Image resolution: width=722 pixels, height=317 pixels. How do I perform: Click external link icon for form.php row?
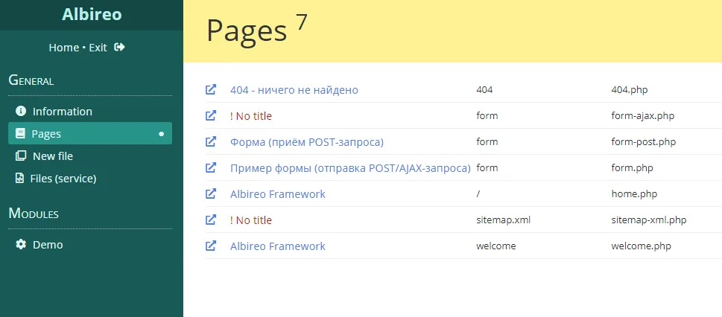[211, 168]
